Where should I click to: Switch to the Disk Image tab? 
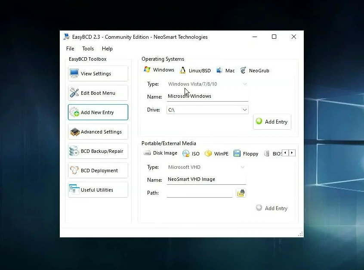(160, 153)
